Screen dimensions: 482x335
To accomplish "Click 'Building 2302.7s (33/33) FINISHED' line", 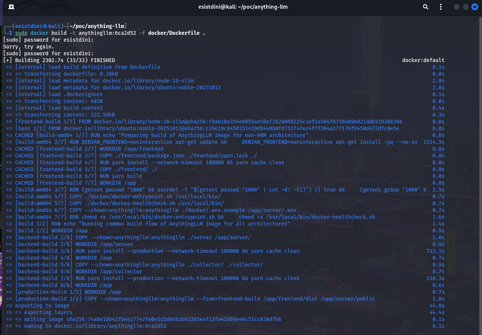I will (59, 60).
